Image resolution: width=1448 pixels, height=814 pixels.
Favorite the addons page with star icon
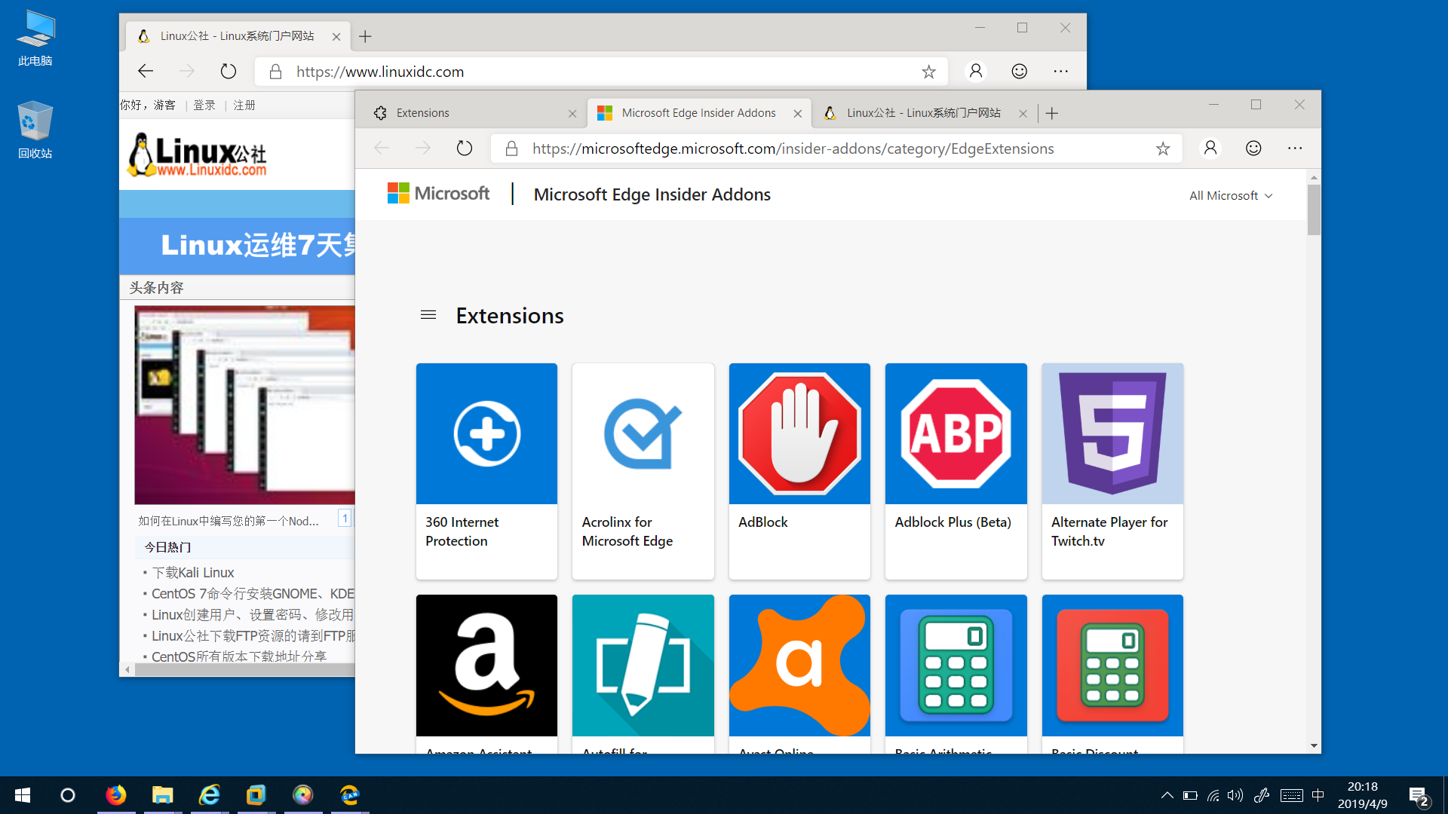(x=1163, y=148)
